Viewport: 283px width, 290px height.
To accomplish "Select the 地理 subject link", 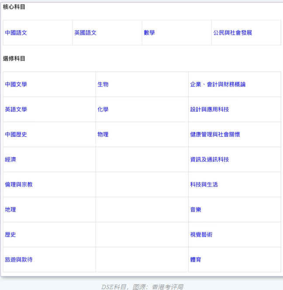I will (x=10, y=210).
